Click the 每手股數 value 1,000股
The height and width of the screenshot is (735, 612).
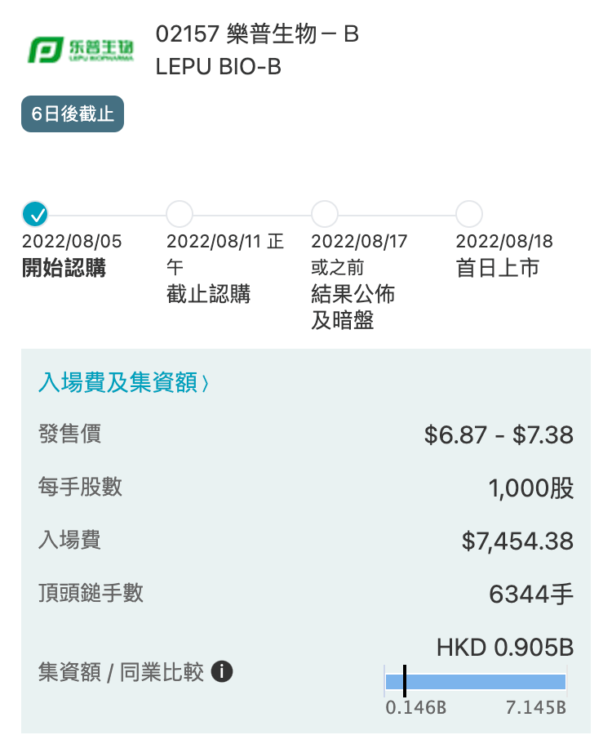pyautogui.click(x=531, y=488)
